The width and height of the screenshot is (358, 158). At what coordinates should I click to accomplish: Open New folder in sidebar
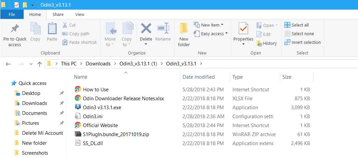[x=34, y=143]
